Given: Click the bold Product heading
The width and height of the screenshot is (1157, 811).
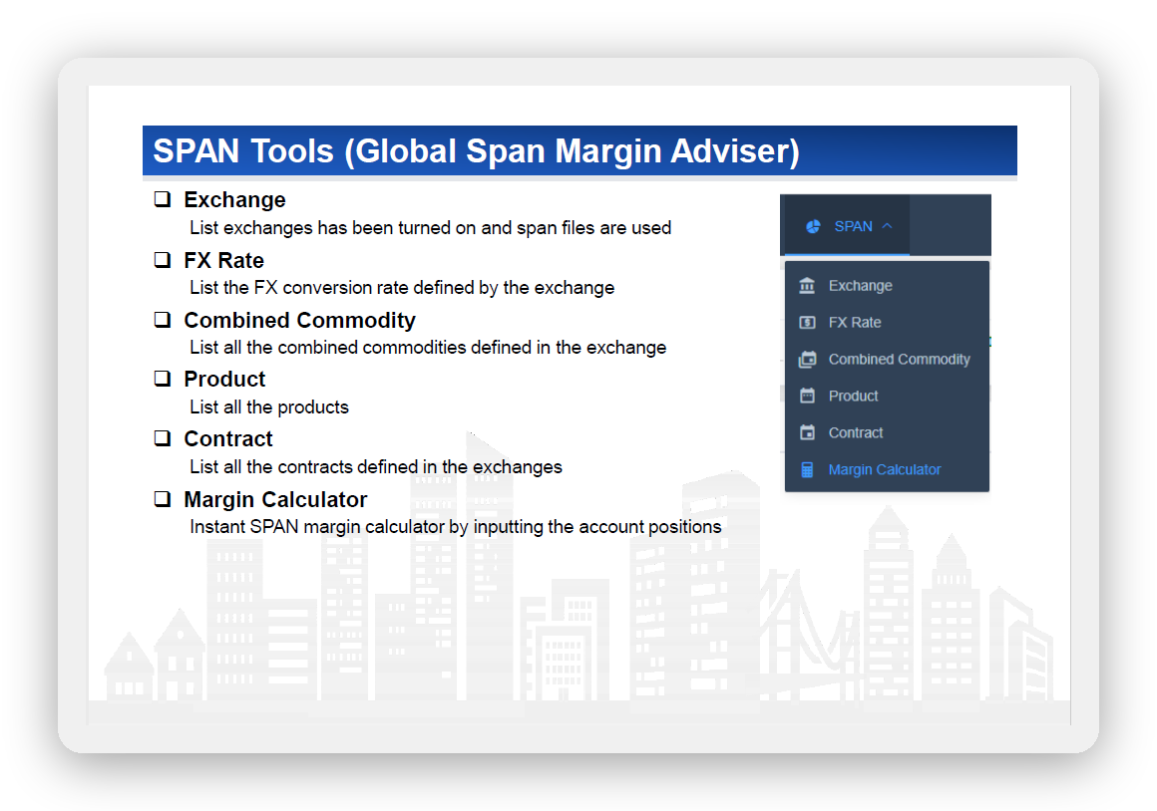Looking at the screenshot, I should [x=224, y=379].
